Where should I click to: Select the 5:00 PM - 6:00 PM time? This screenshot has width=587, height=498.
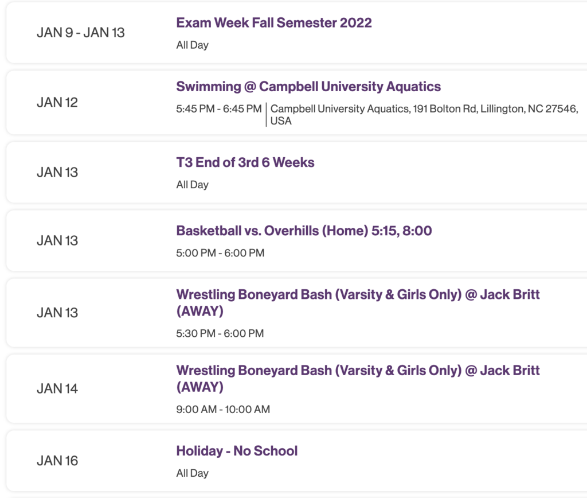[x=220, y=252]
